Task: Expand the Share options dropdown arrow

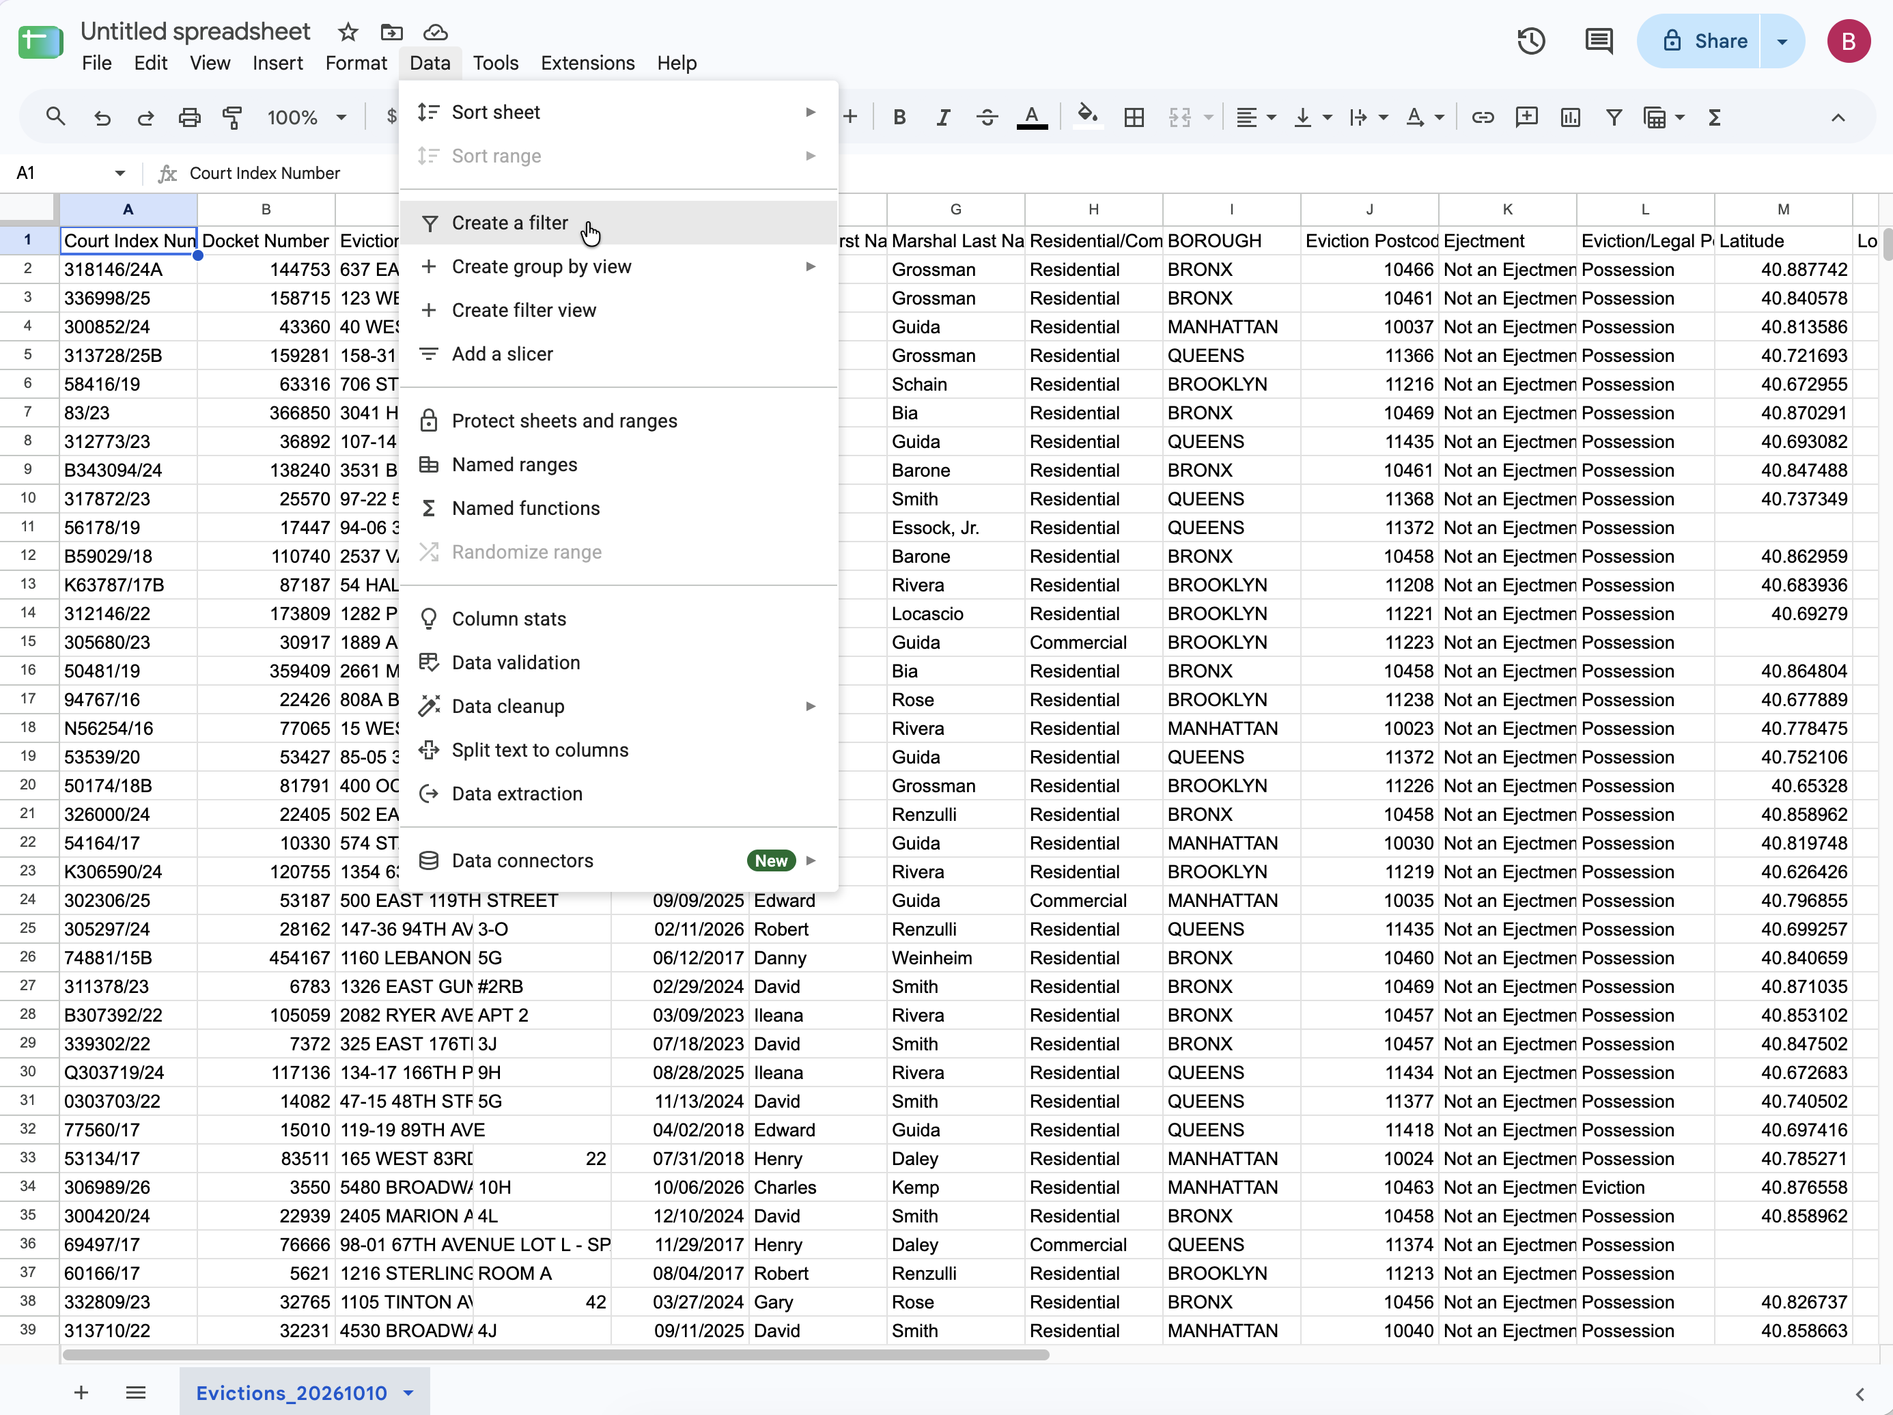Action: pyautogui.click(x=1782, y=41)
